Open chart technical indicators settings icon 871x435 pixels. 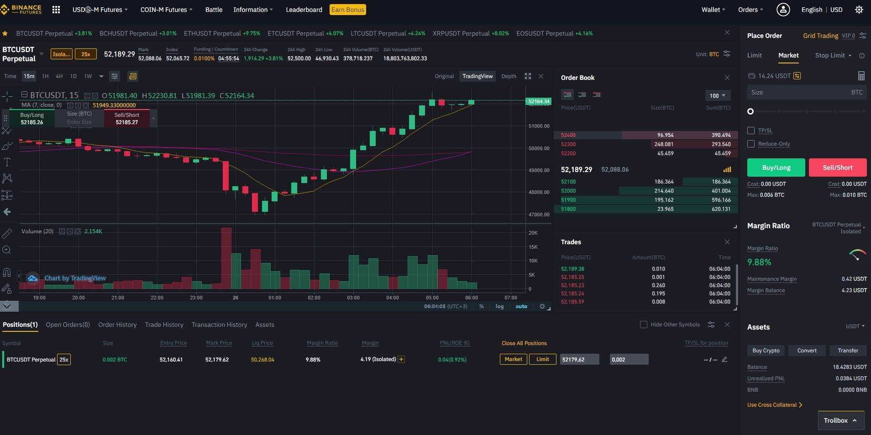(115, 76)
